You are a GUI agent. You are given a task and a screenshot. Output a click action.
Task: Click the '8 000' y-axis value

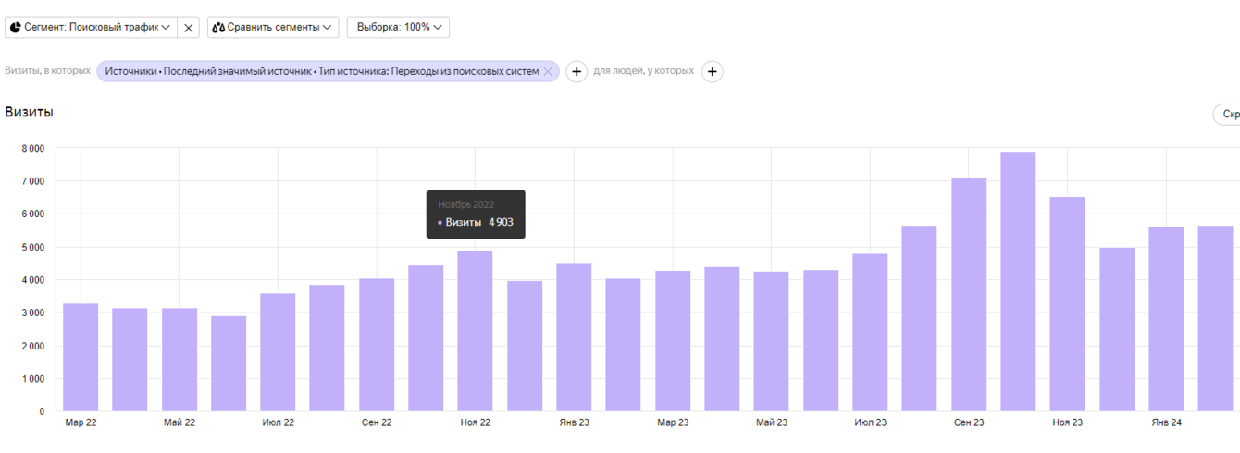31,148
